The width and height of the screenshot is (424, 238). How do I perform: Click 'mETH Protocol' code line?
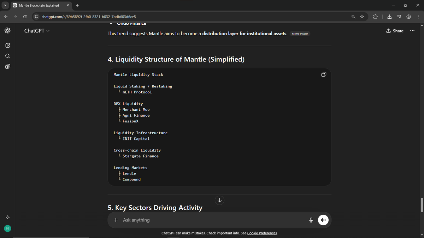(137, 92)
